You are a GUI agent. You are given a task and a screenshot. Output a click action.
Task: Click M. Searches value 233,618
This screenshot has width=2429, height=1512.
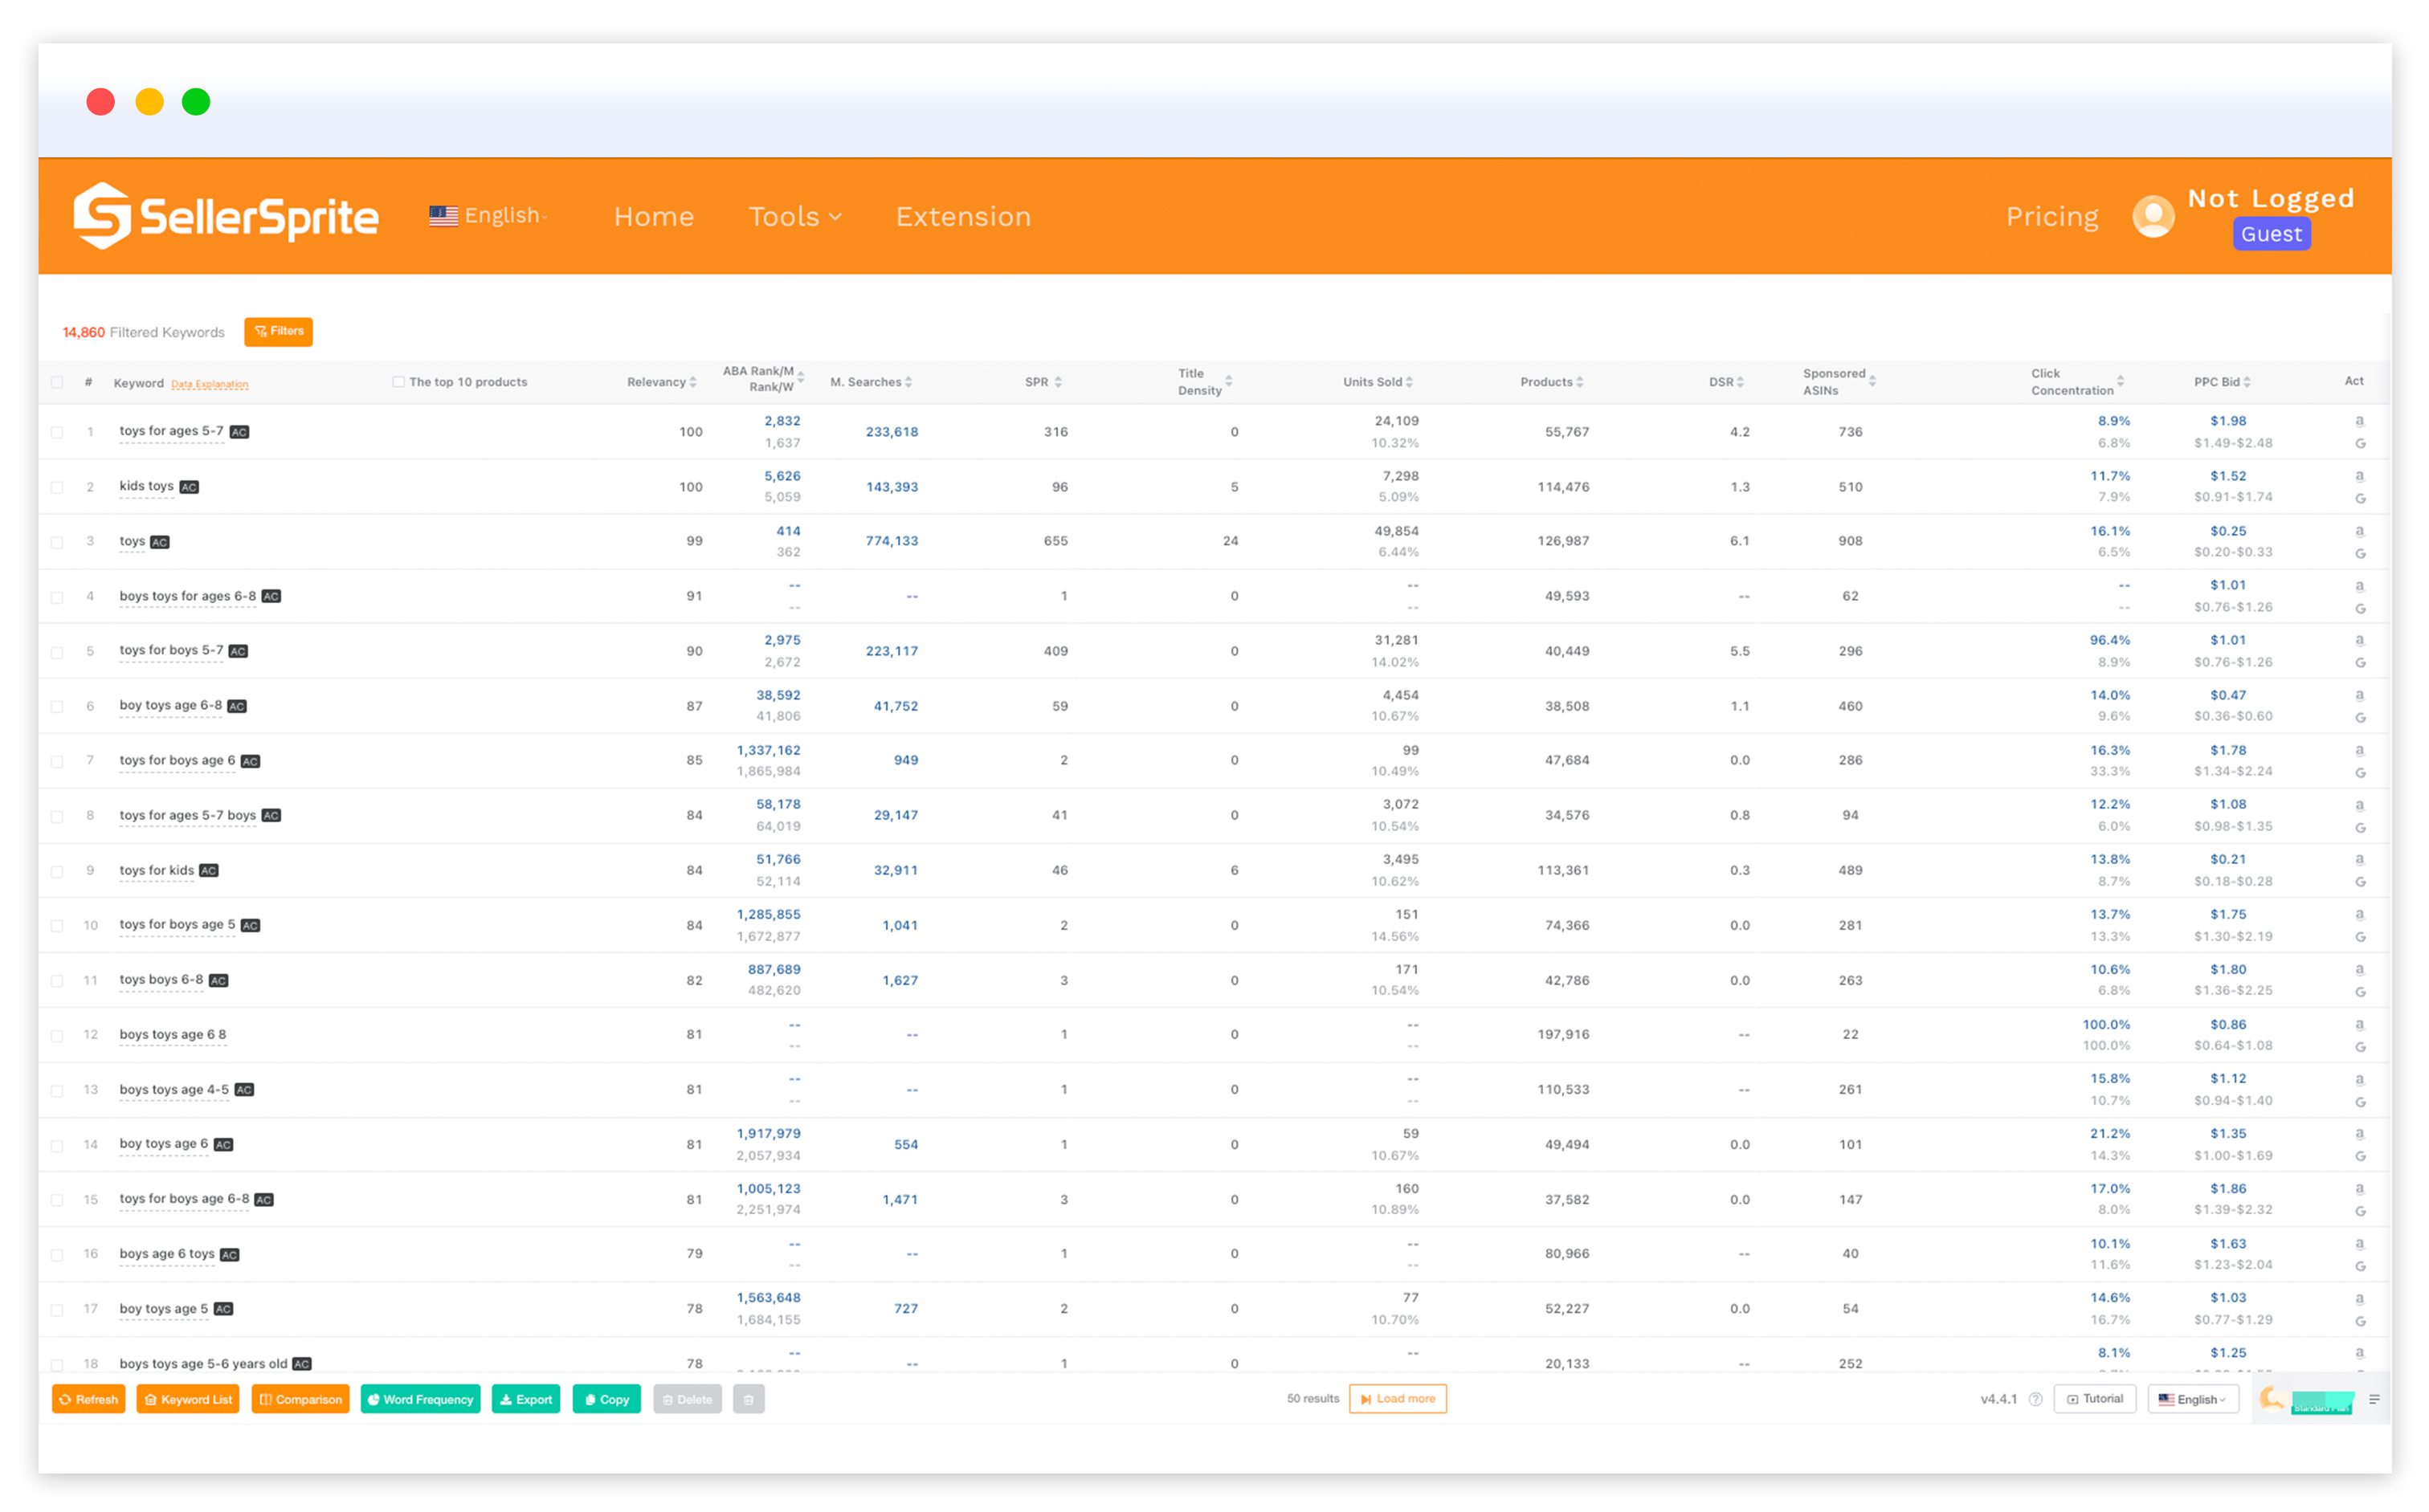(x=892, y=432)
